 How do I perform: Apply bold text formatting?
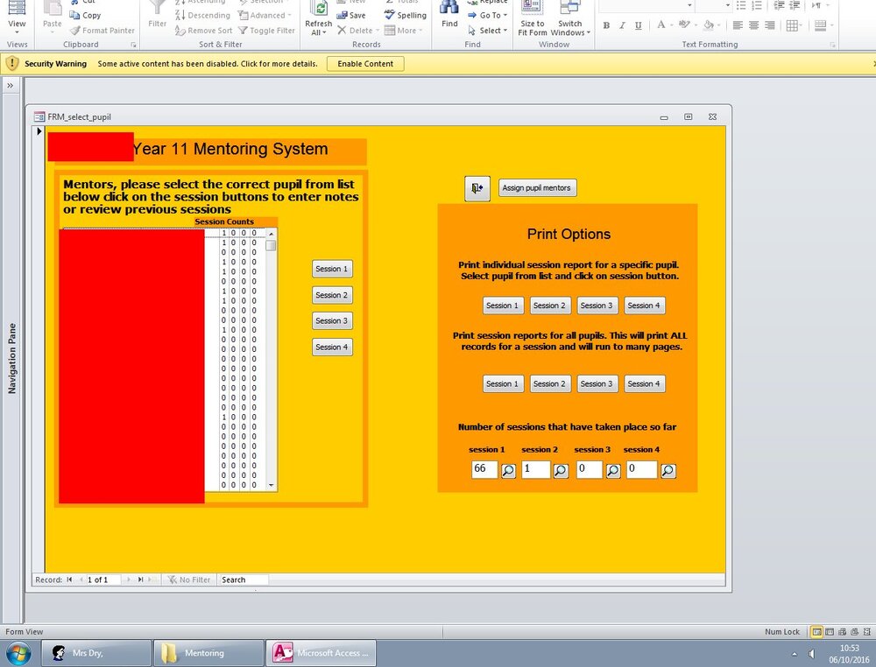point(606,25)
